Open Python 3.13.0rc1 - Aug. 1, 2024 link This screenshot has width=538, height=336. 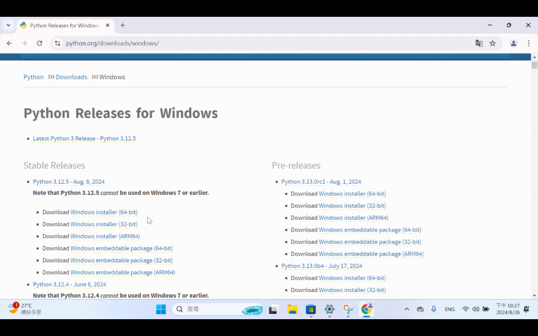(x=321, y=182)
